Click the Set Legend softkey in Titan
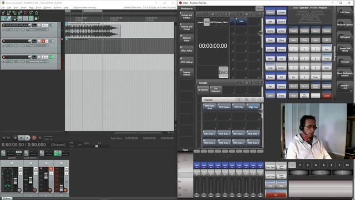 pos(344,37)
